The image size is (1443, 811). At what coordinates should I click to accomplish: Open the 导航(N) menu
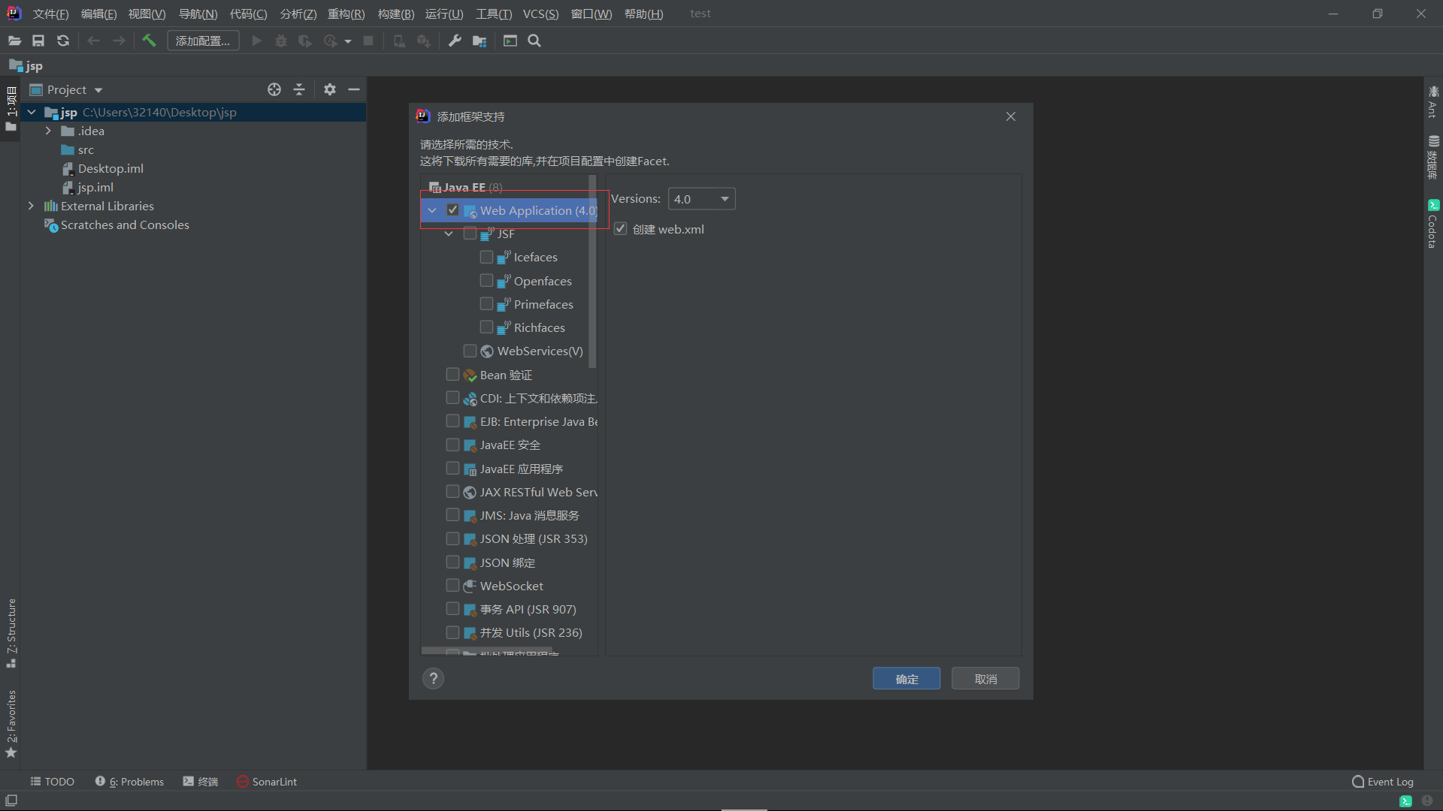[x=198, y=14]
